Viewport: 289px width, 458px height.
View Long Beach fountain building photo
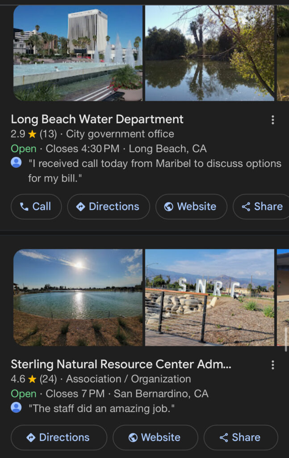point(78,53)
